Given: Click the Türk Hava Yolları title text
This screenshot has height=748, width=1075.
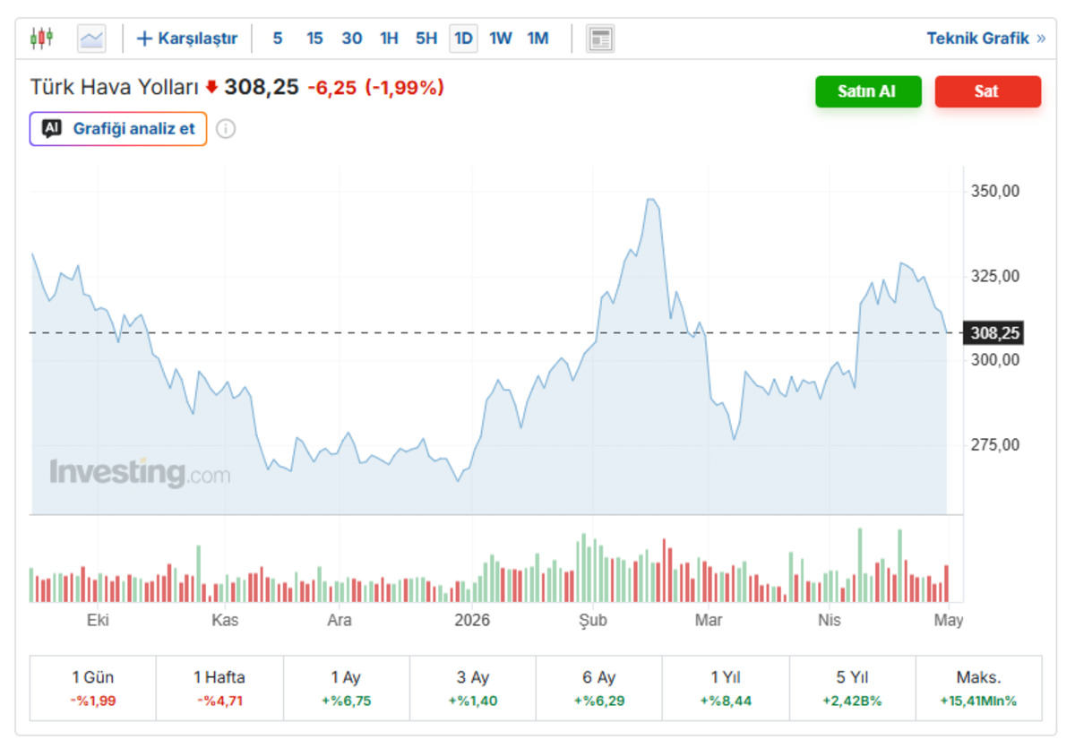Looking at the screenshot, I should click(x=114, y=87).
